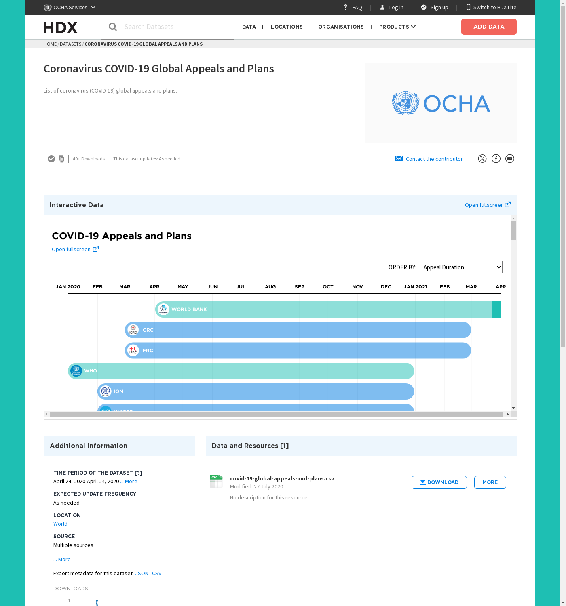This screenshot has height=606, width=566.
Task: Click the World Bank logo in timeline
Action: coord(163,309)
